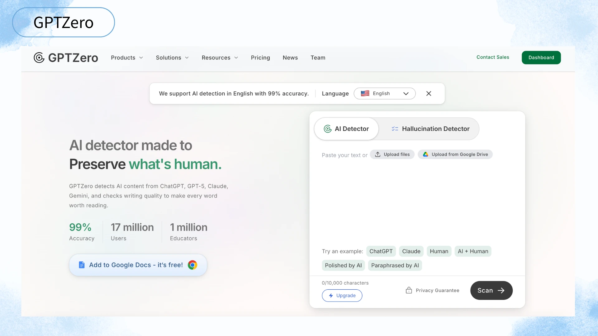Click the lightning bolt icon on Upgrade

click(331, 296)
